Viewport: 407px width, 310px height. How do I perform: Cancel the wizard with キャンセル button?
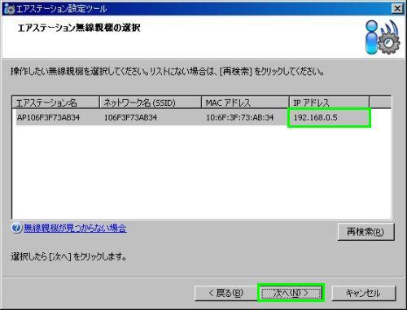tap(364, 293)
